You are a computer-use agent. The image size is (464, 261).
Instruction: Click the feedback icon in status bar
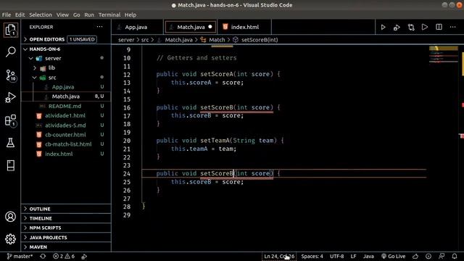click(442, 256)
